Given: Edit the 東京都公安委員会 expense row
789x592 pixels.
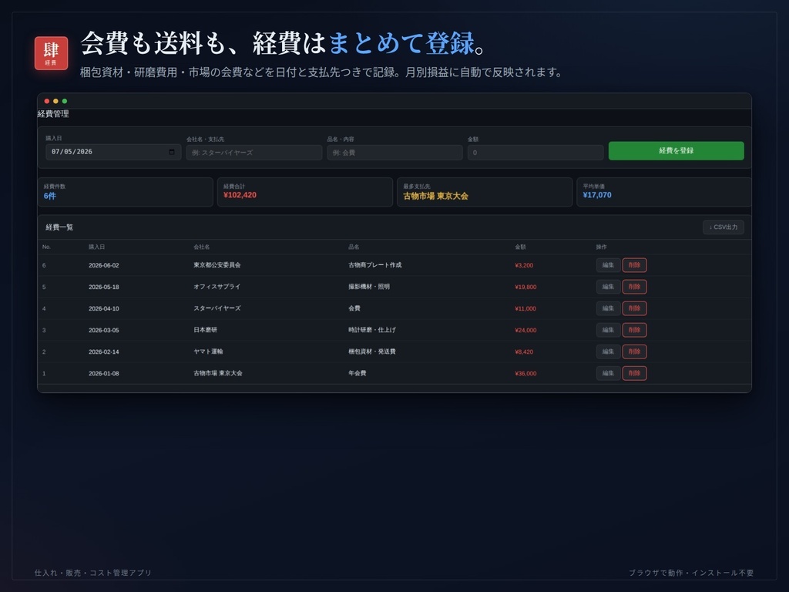Looking at the screenshot, I should pos(608,265).
